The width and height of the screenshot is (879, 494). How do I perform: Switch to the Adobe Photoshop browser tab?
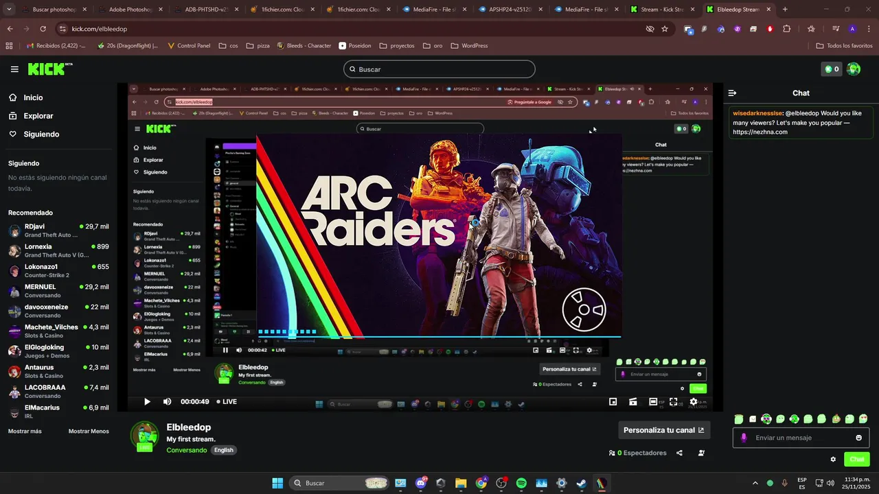tap(129, 10)
